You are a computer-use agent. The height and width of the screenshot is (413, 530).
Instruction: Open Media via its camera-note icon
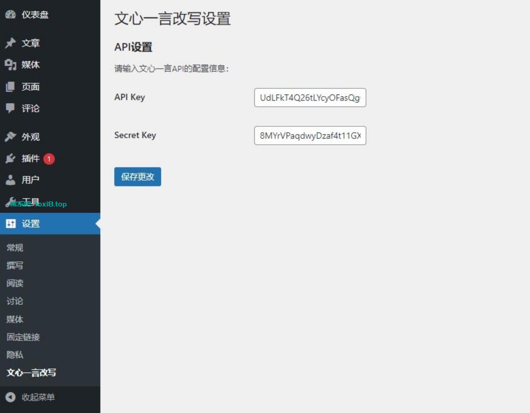[x=10, y=65]
